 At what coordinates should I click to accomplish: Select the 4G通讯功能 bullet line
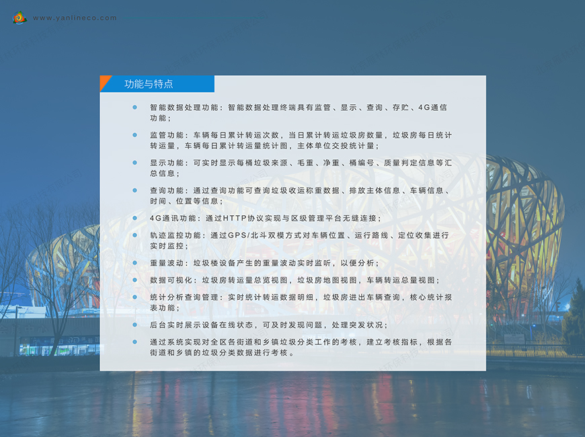(x=265, y=218)
